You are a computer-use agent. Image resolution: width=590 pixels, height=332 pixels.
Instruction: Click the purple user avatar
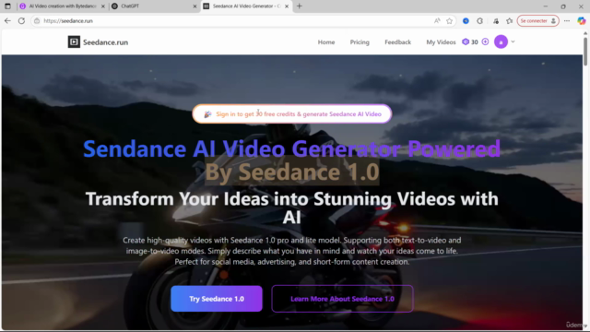[x=501, y=42]
